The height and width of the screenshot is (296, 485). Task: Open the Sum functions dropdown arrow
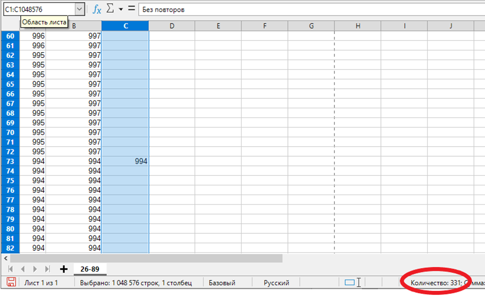tap(121, 10)
